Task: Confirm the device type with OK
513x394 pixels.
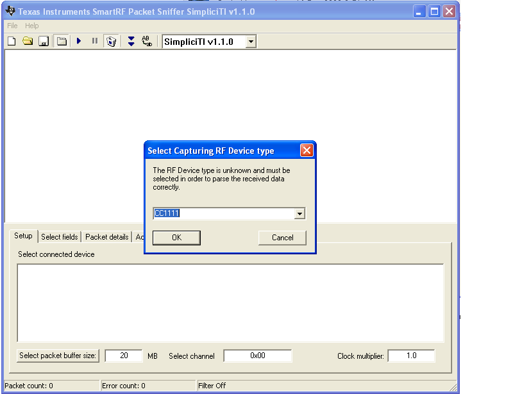Action: point(176,238)
